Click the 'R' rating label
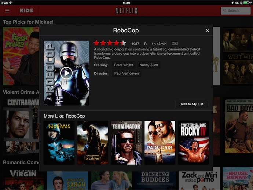Screen dimensions: 253x190 tap(145, 44)
